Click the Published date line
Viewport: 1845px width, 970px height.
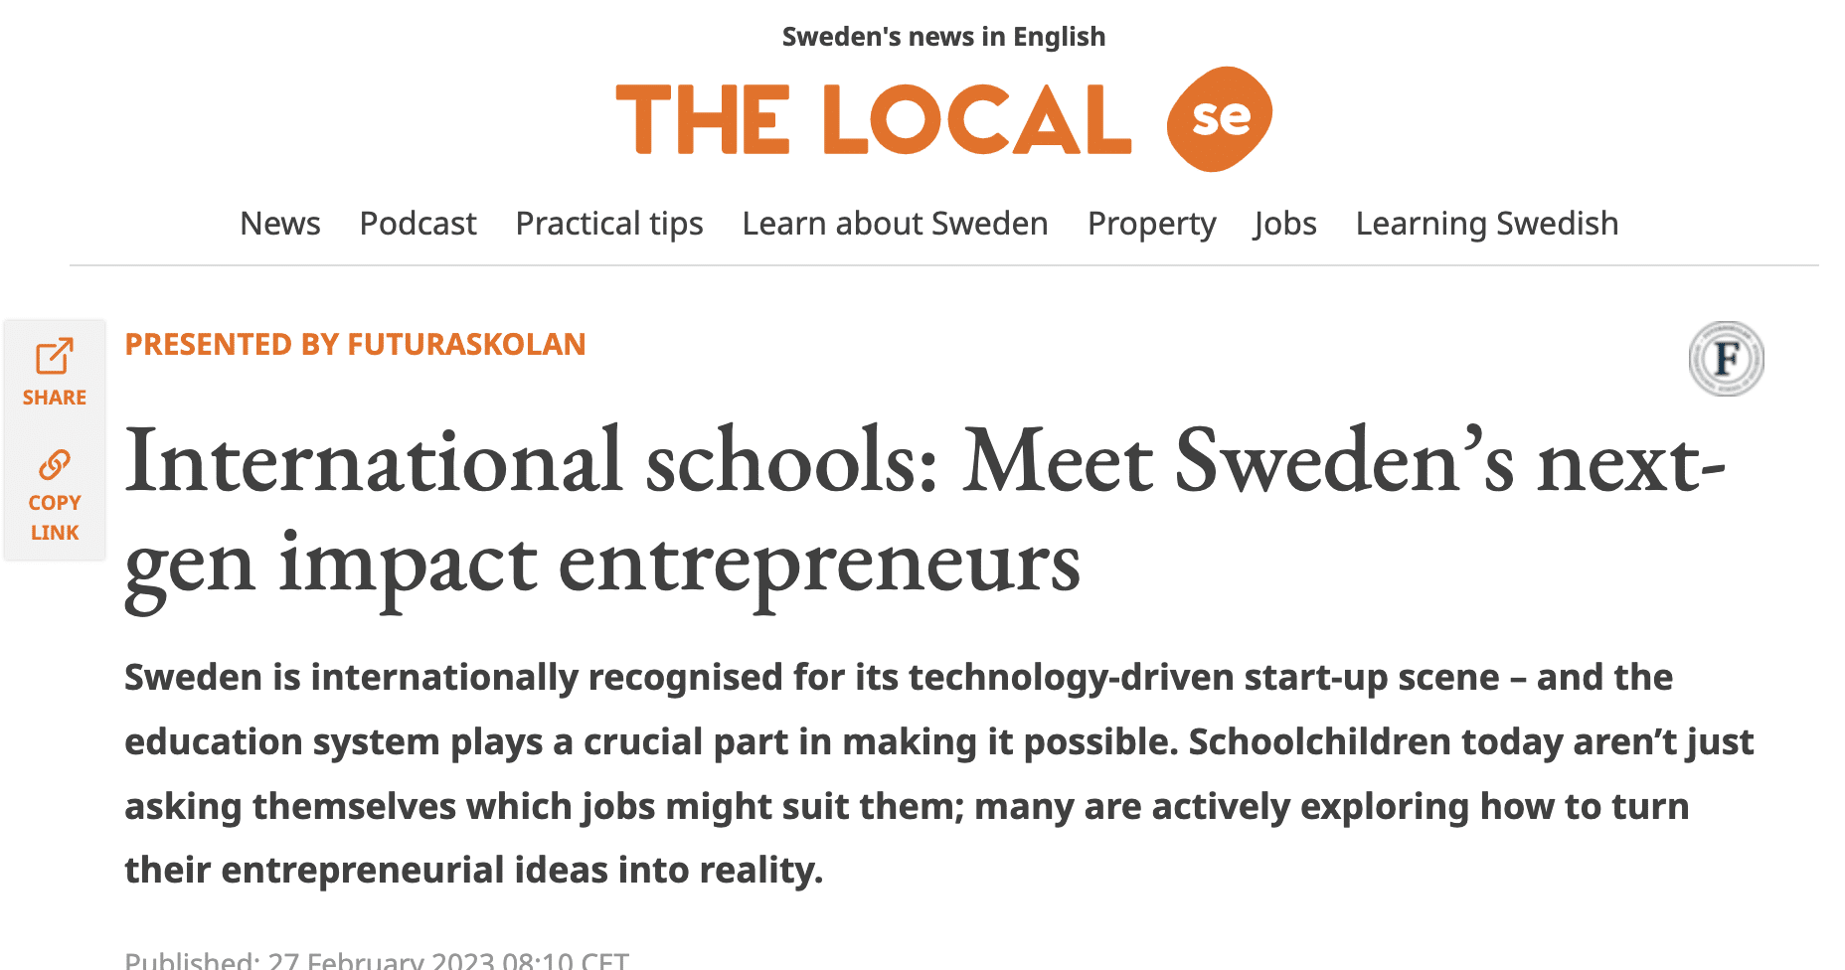click(x=377, y=960)
